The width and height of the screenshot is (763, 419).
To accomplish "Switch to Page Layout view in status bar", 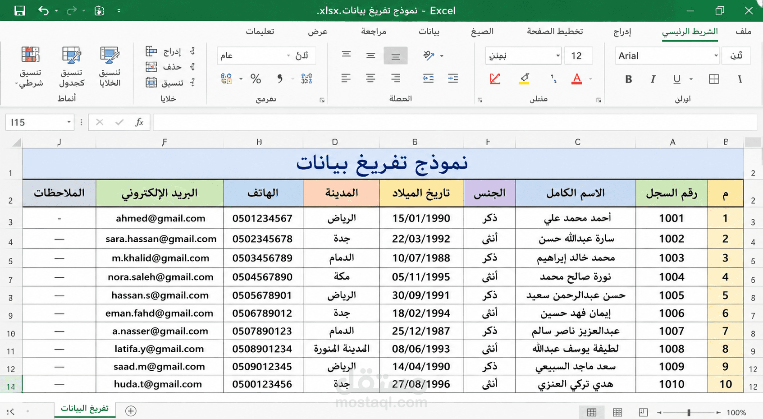I will [x=617, y=412].
